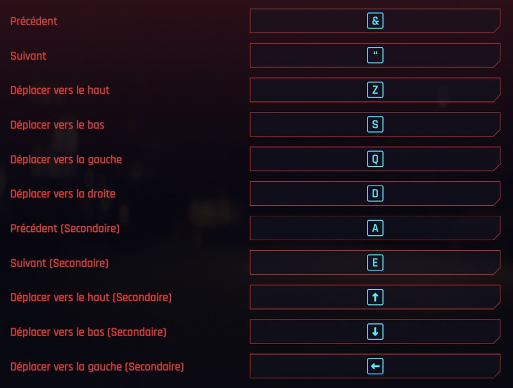Select the Précédent label

pyautogui.click(x=33, y=21)
